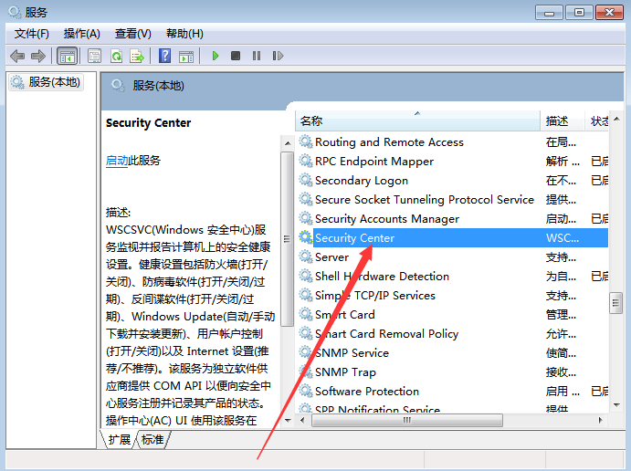Screen dimensions: 631x471
Task: Click the green Start Service icon
Action: pos(216,56)
